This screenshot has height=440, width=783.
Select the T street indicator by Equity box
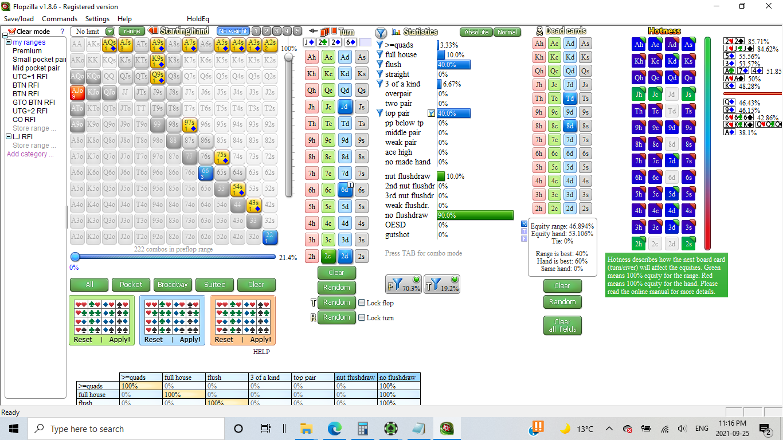coord(524,231)
